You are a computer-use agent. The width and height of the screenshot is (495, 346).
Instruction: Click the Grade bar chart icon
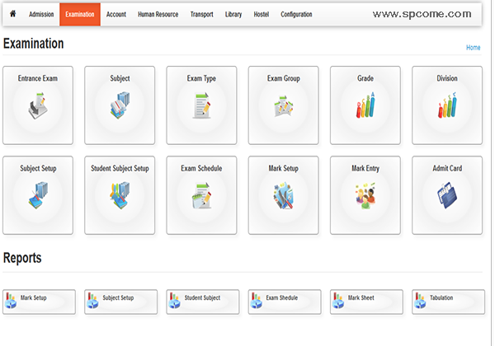[x=365, y=106]
